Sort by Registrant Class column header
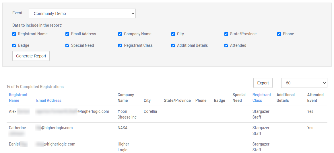The width and height of the screenshot is (334, 153). [261, 98]
